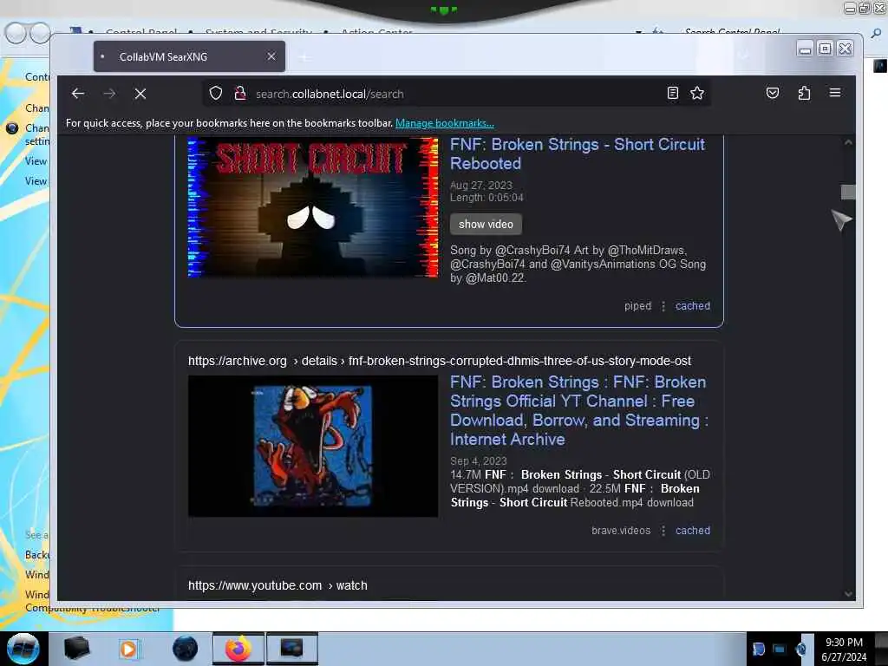The image size is (888, 666).
Task: Click the archive.org result URL text
Action: [x=440, y=361]
